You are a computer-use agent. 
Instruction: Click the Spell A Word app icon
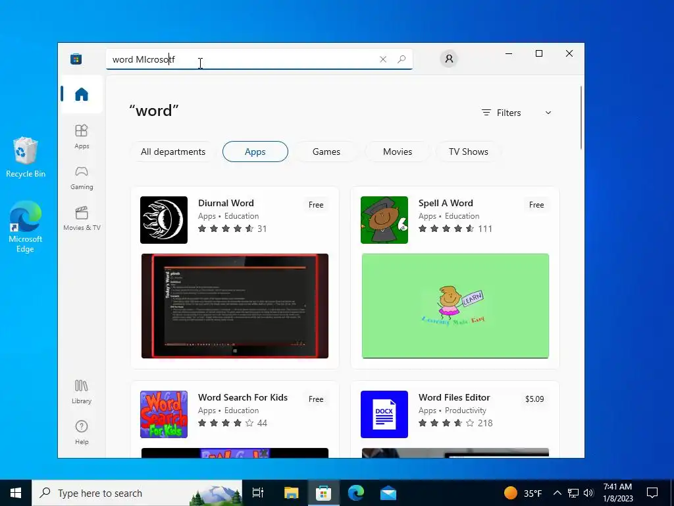(384, 220)
